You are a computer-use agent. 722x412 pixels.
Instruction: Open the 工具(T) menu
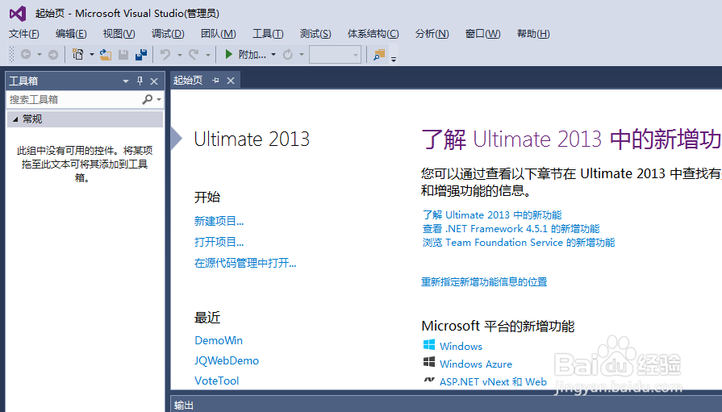coord(268,34)
